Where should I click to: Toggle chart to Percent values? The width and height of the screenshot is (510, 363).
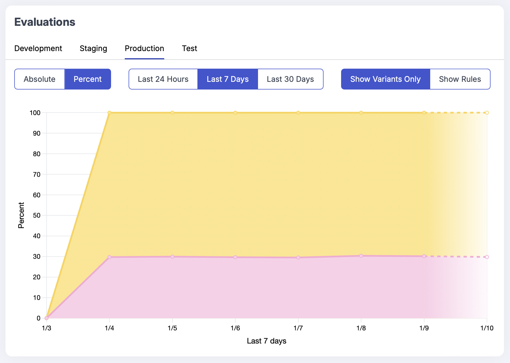(x=88, y=79)
